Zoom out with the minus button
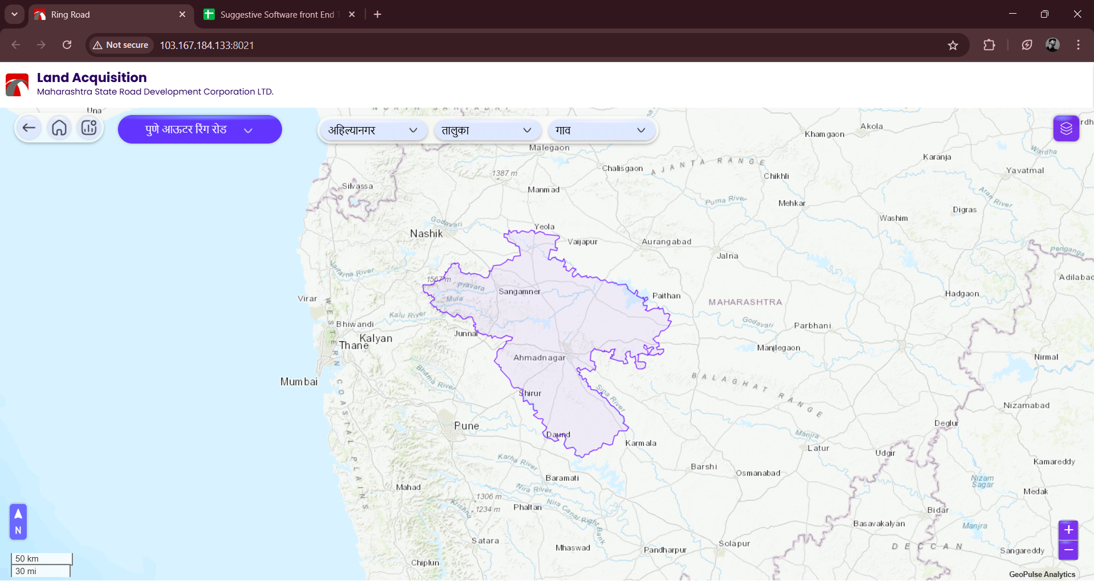 [1068, 550]
